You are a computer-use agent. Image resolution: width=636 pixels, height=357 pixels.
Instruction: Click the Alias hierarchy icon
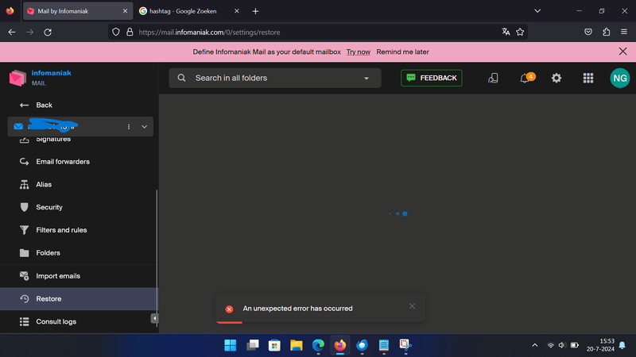click(24, 185)
